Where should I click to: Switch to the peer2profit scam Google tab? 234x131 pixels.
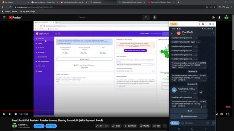point(44,3)
